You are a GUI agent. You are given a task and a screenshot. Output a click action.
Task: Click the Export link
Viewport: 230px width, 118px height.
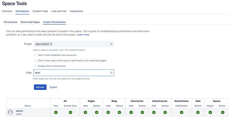(x=54, y=87)
